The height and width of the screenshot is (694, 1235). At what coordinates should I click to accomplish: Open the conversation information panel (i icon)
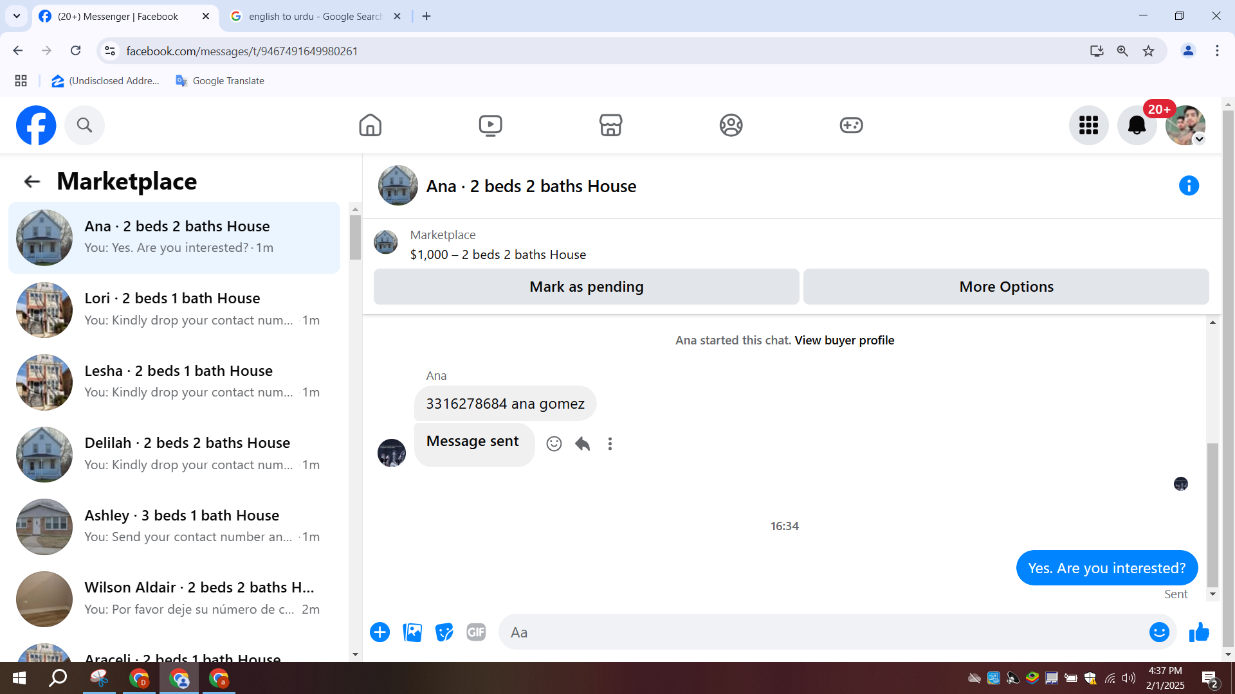coord(1189,186)
